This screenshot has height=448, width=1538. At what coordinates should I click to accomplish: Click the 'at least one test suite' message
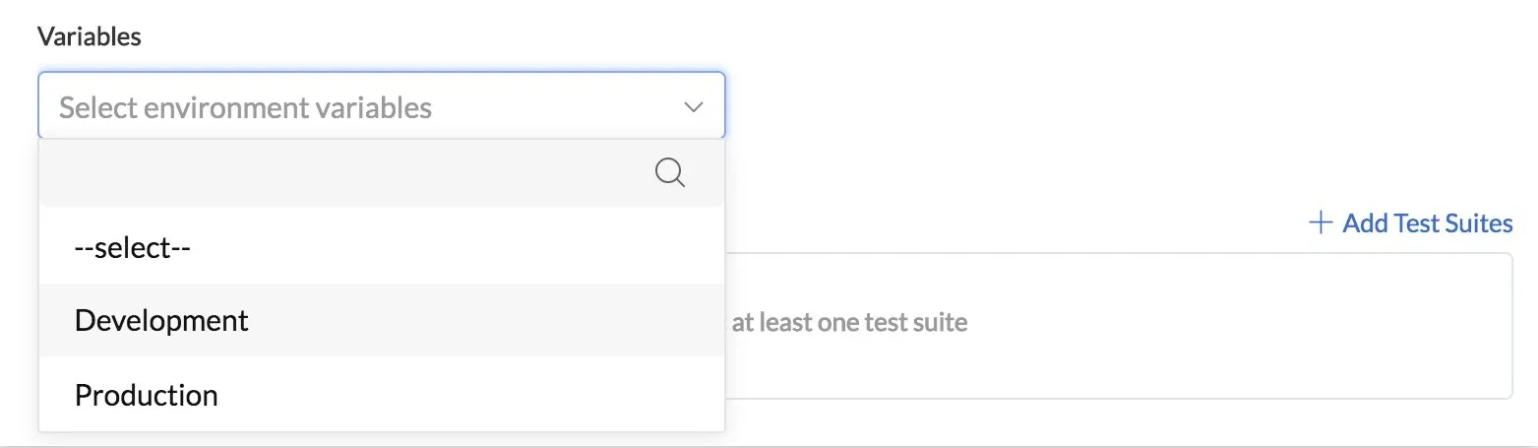[x=849, y=322]
